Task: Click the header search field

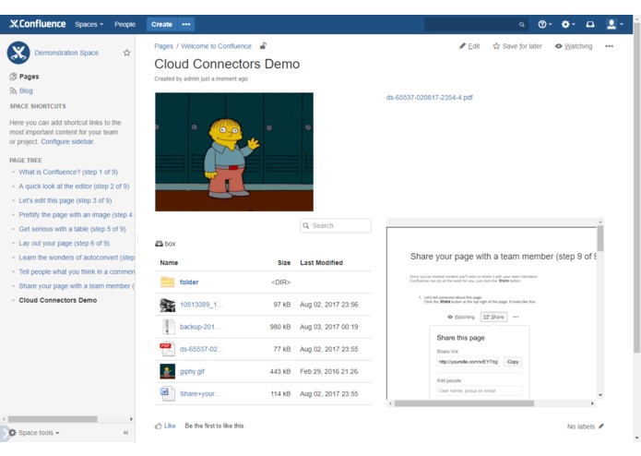Action: 476,25
